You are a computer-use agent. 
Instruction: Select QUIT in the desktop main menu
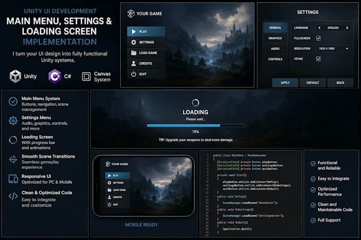[x=146, y=74]
